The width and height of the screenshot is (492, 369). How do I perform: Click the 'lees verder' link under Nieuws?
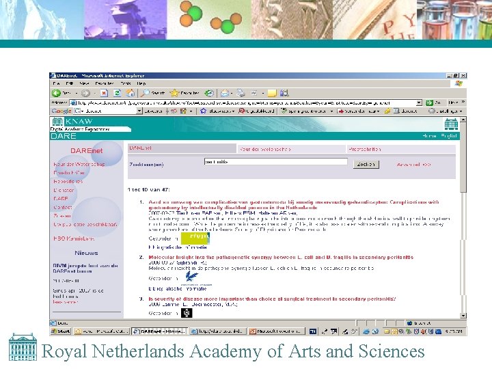coord(66,302)
